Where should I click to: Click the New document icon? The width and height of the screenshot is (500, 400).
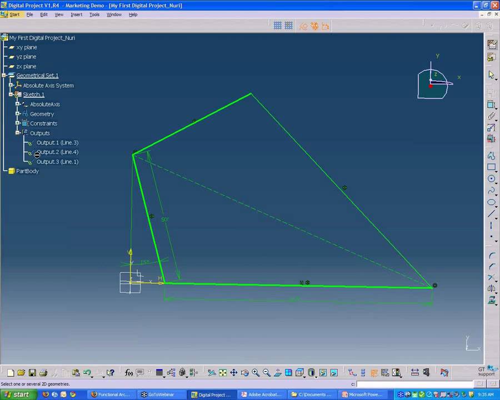click(x=11, y=373)
